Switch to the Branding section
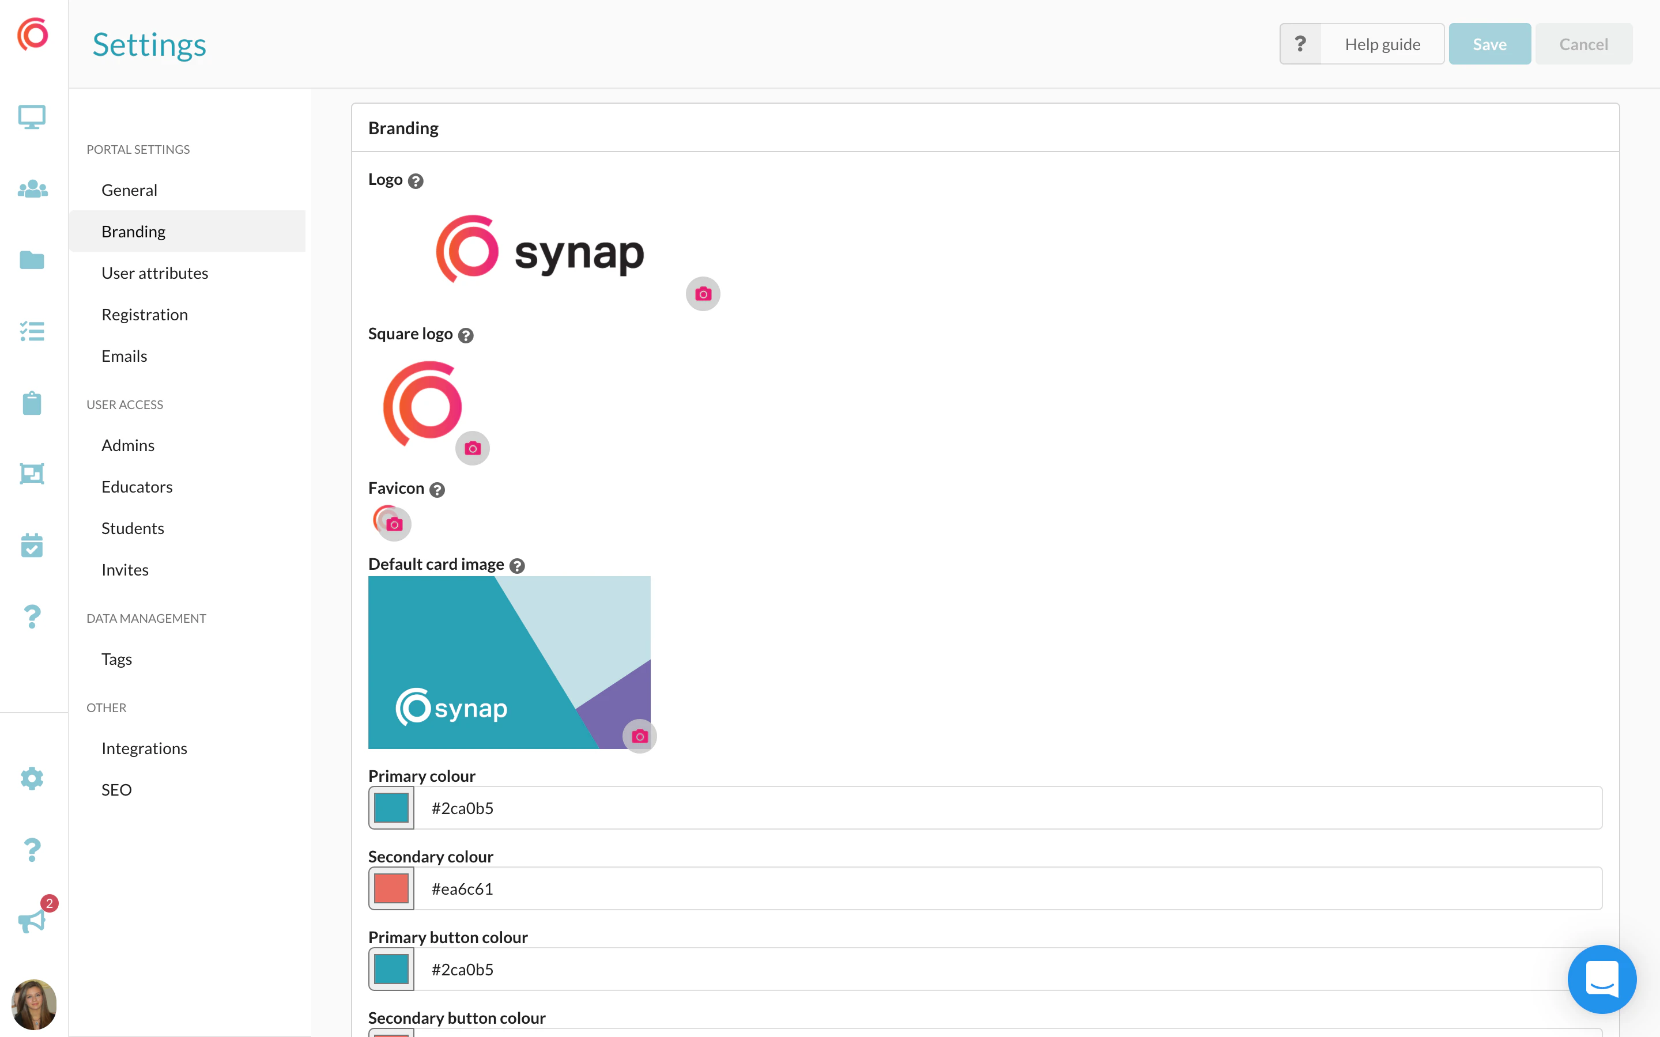This screenshot has width=1660, height=1037. point(133,231)
